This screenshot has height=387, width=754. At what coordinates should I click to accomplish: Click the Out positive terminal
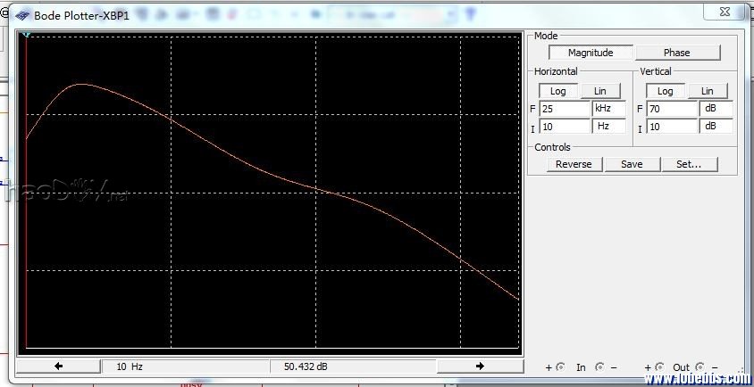coord(659,366)
